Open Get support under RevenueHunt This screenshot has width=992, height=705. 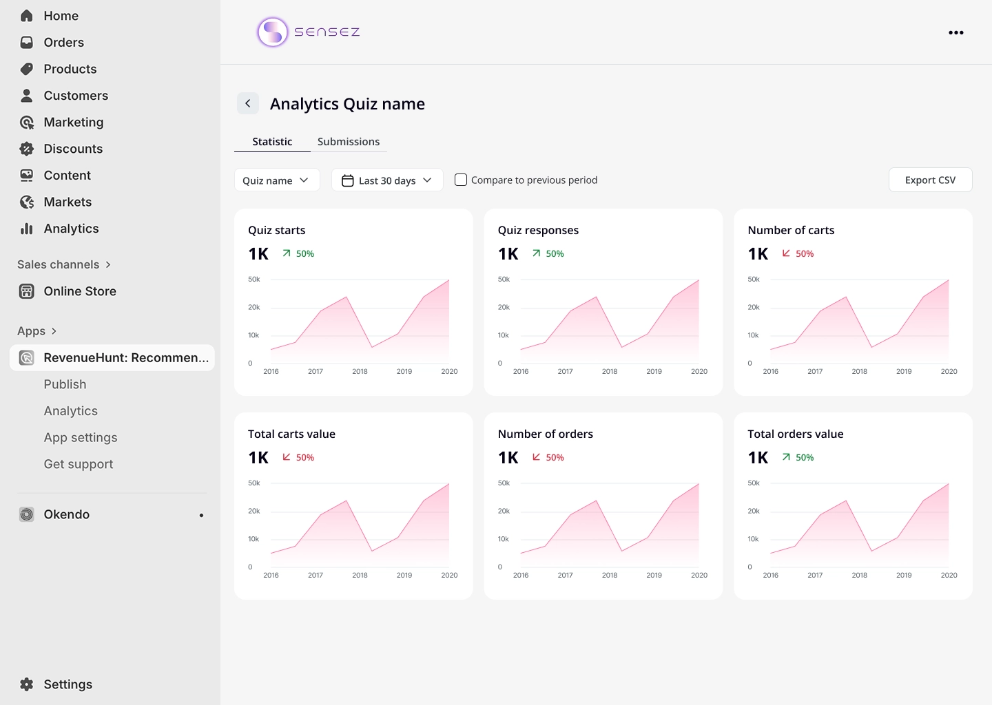point(79,465)
